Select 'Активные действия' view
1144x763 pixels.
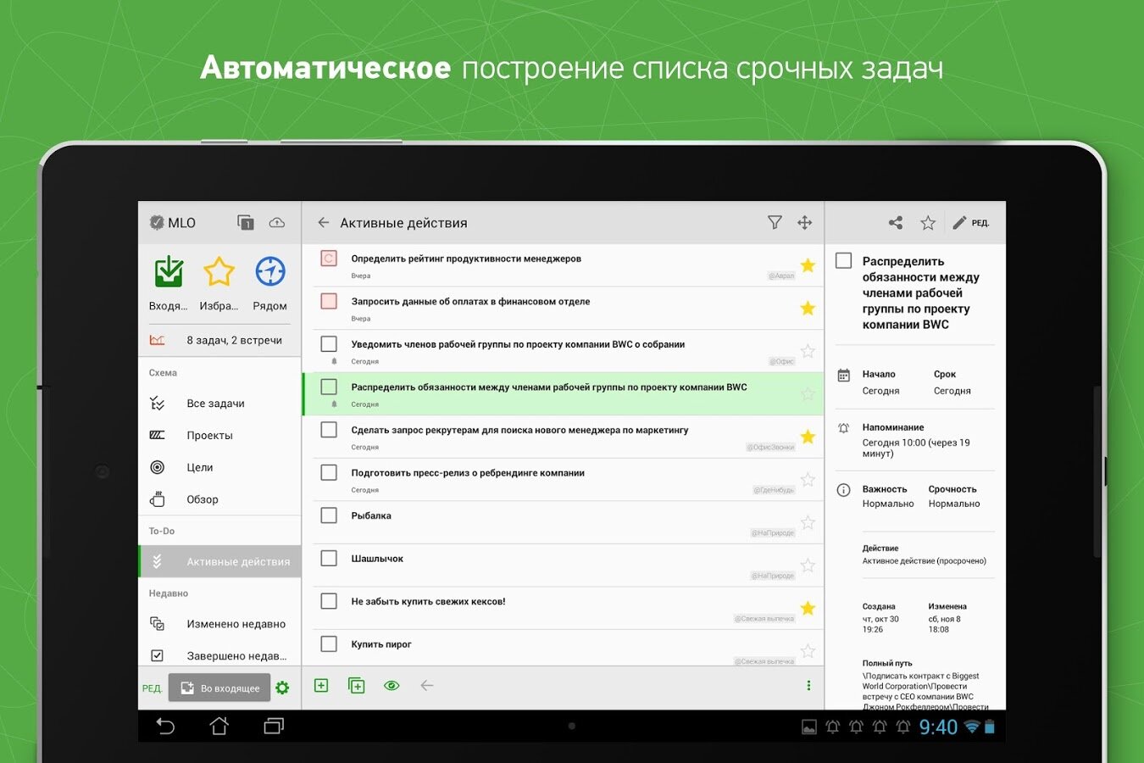(x=219, y=561)
